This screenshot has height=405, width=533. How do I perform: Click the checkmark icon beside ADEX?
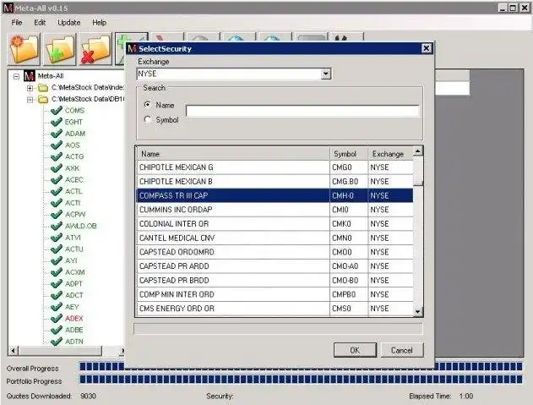[x=56, y=319]
